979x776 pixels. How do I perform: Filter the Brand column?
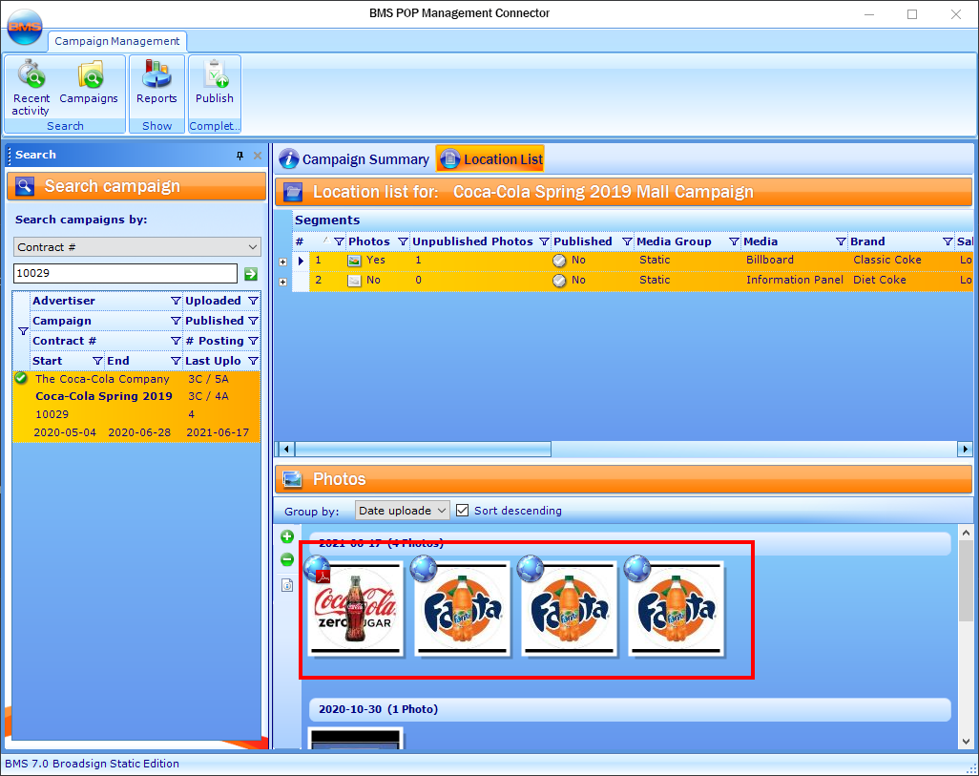click(948, 241)
